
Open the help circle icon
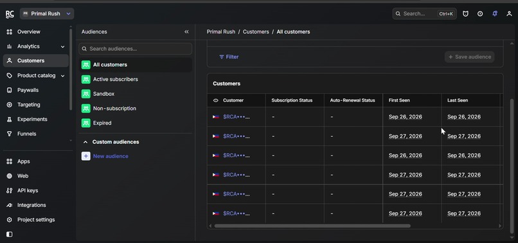[480, 14]
